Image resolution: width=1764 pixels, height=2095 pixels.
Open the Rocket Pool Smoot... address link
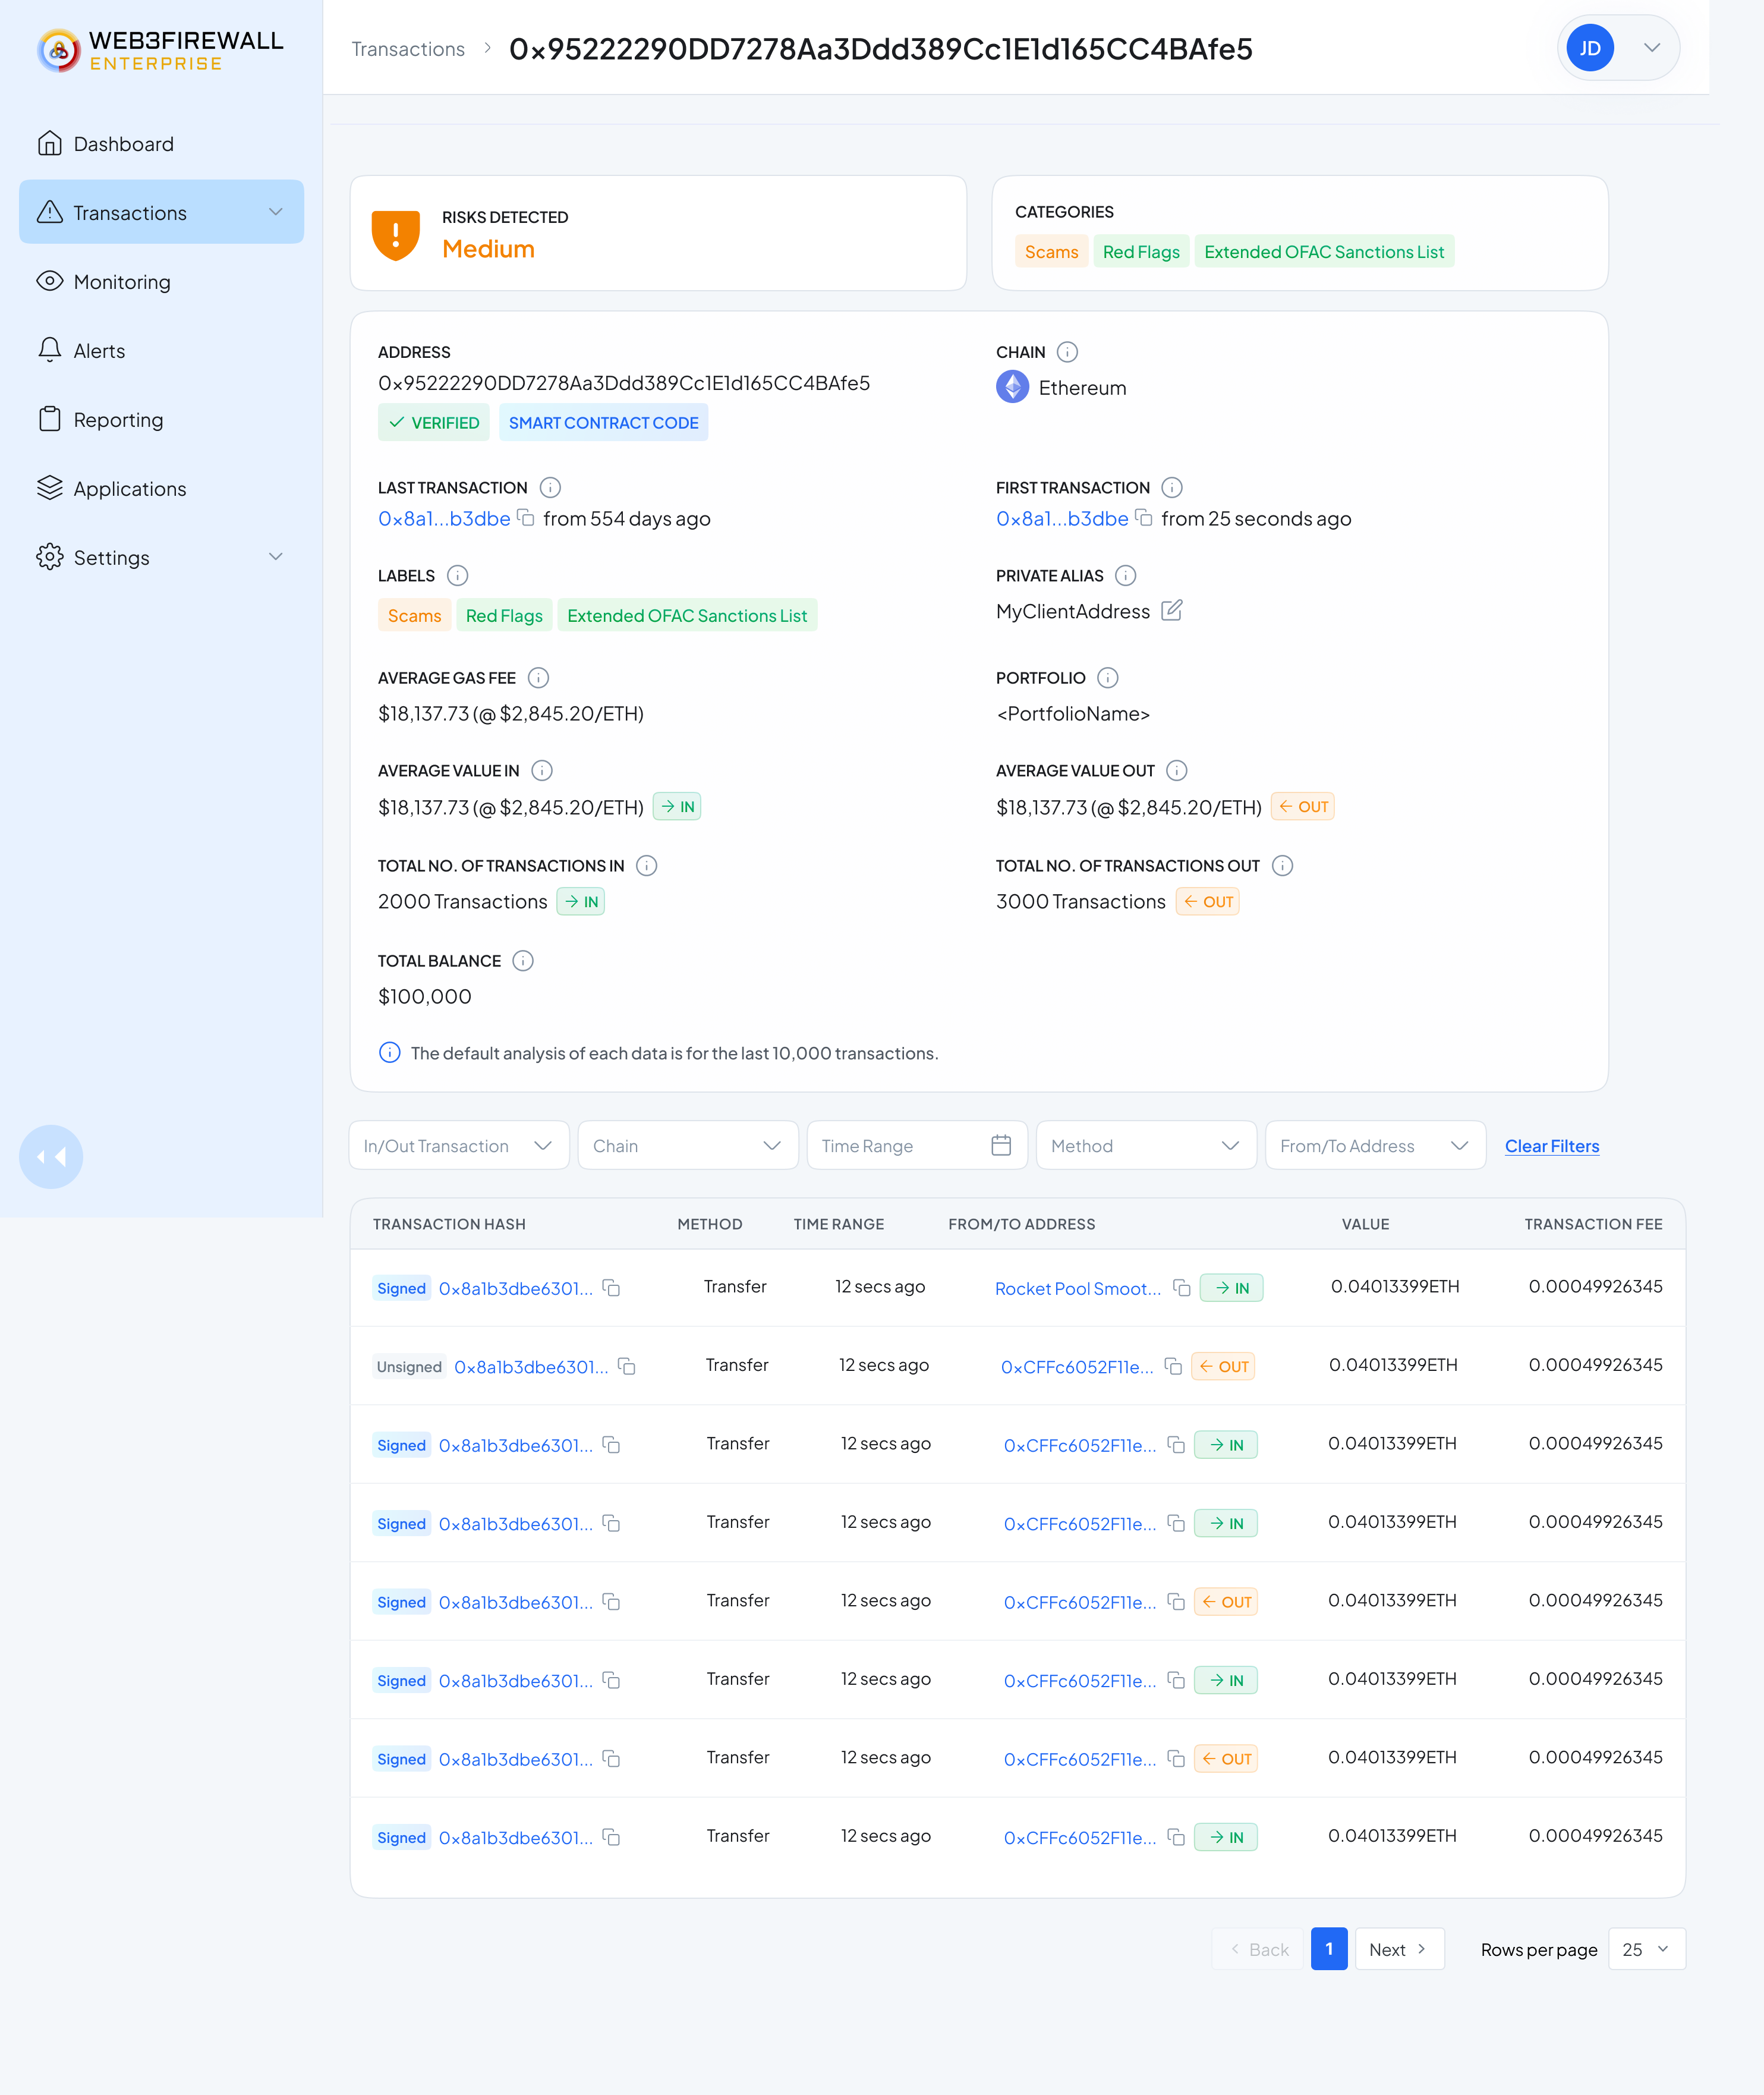click(x=1078, y=1288)
